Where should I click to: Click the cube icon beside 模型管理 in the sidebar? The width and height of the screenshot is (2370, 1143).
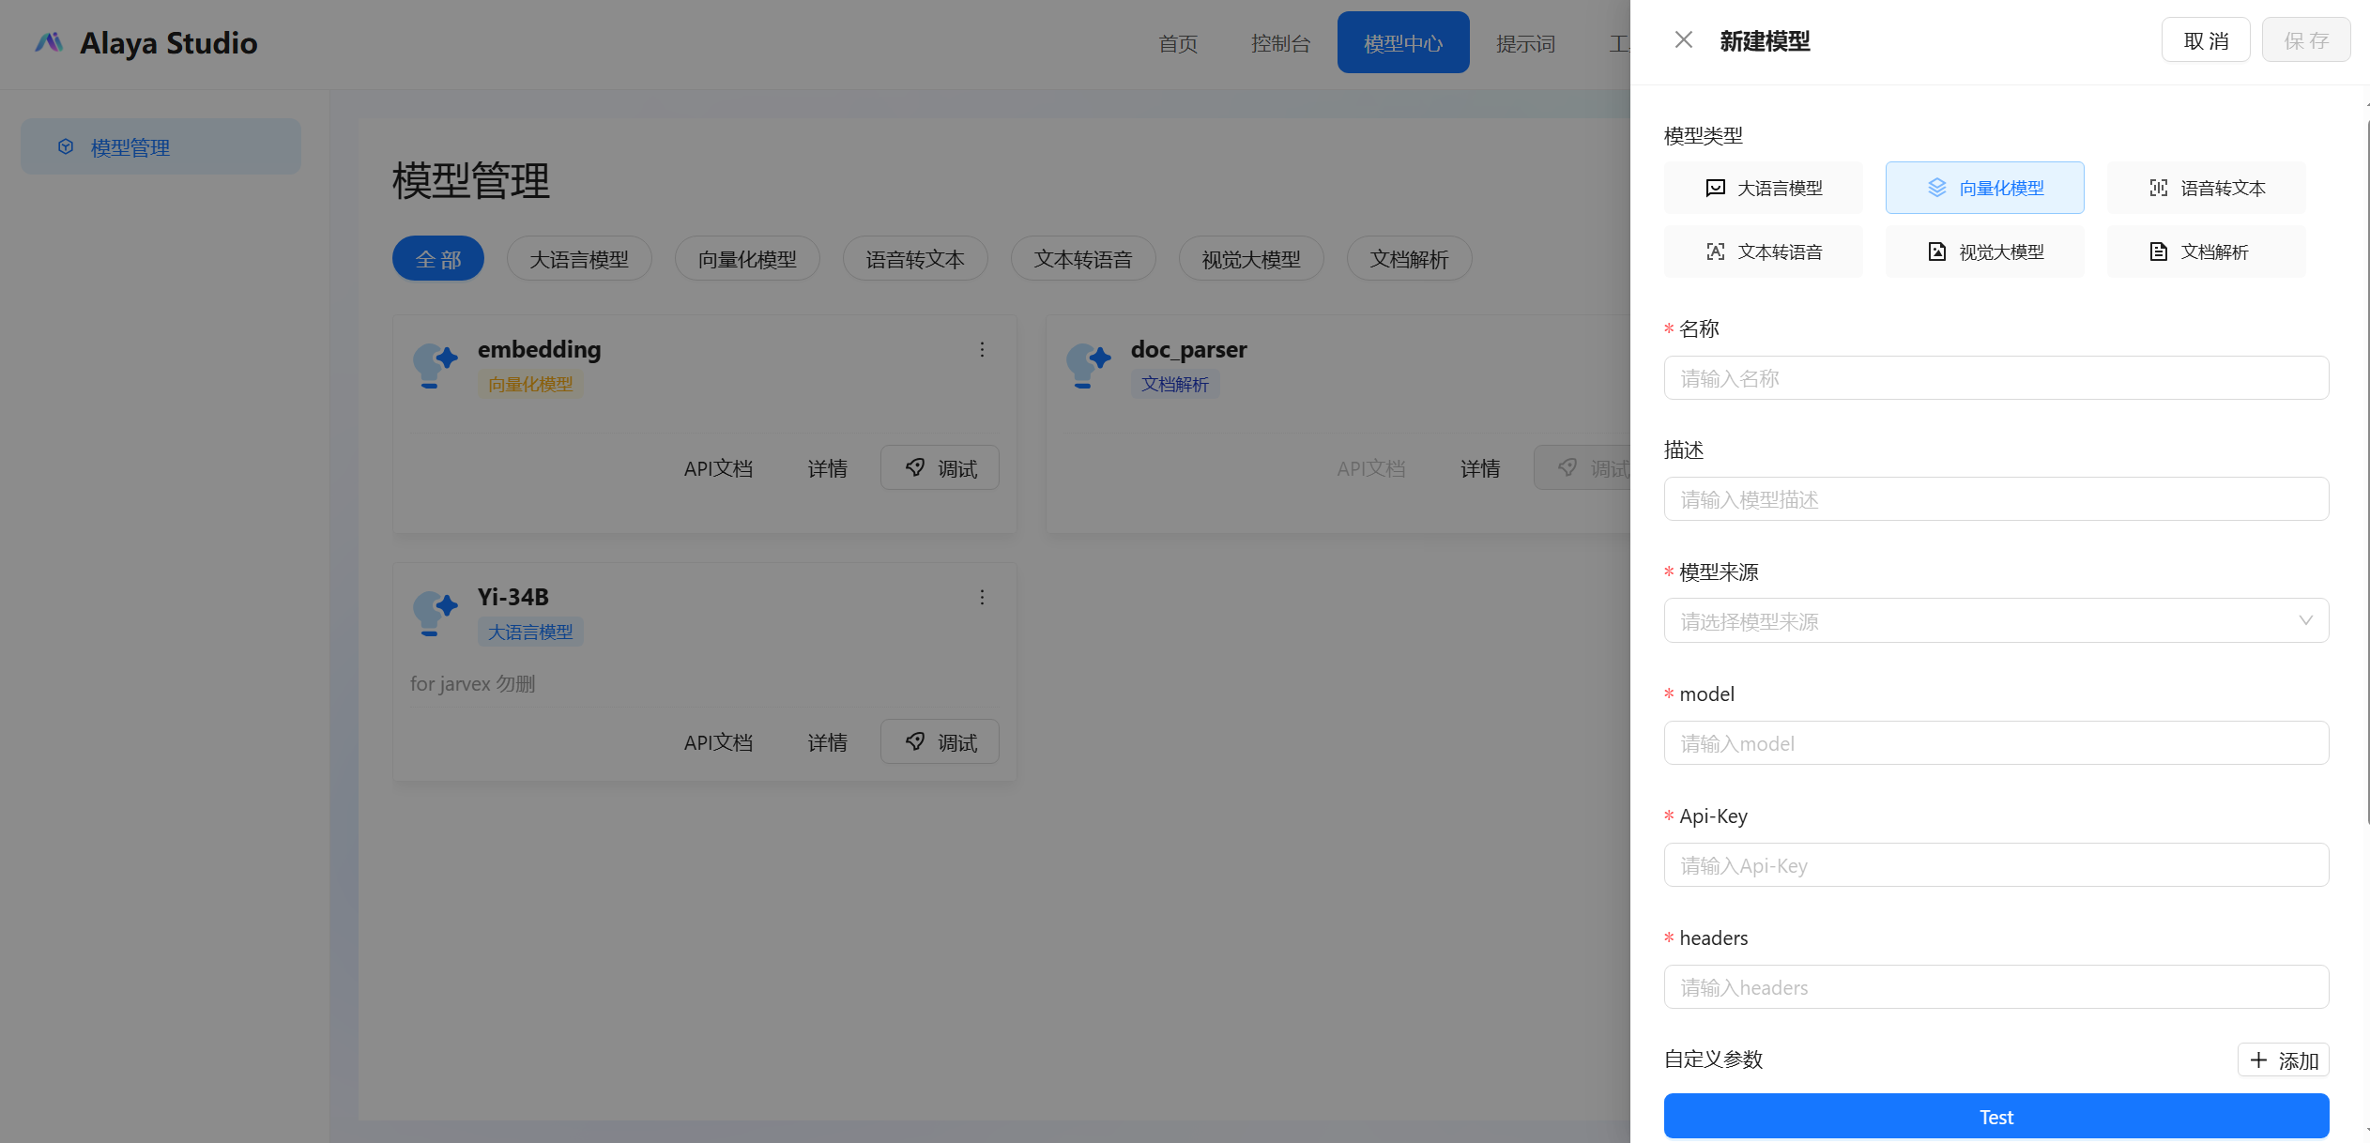pyautogui.click(x=66, y=146)
